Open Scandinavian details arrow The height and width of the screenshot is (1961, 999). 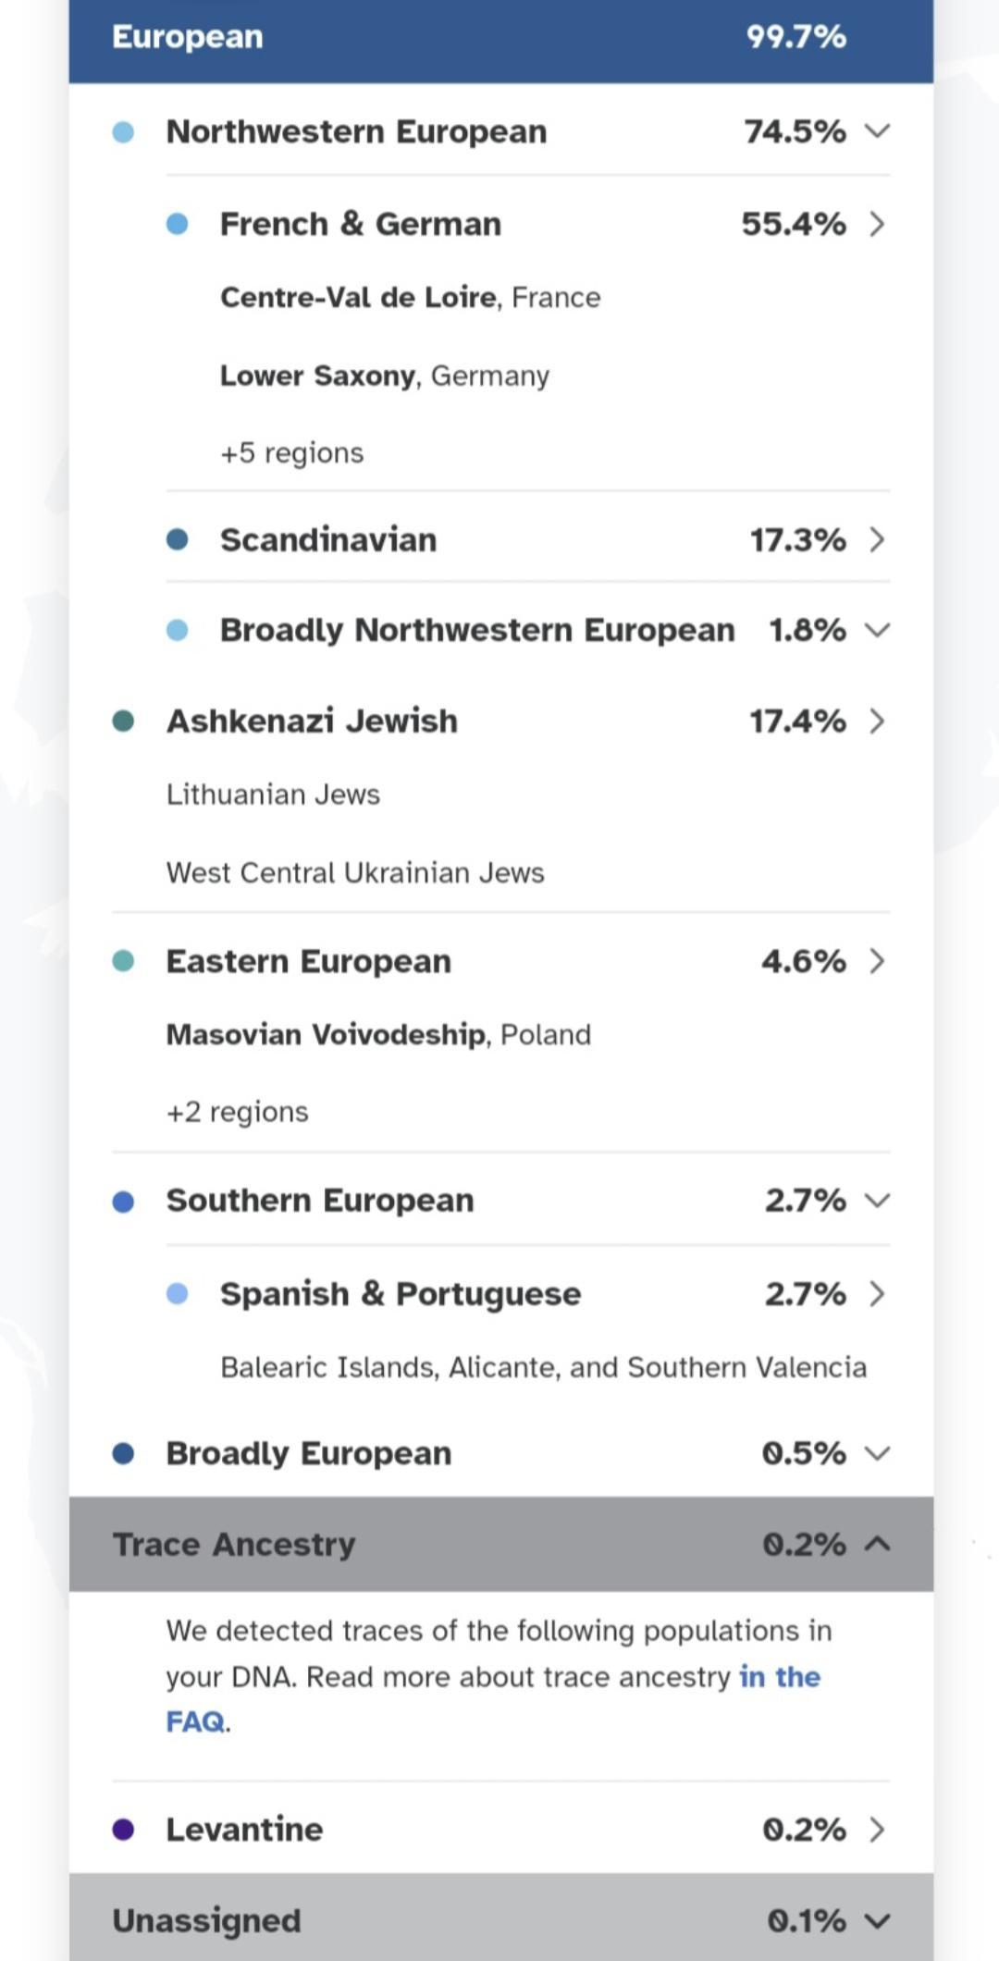(877, 539)
